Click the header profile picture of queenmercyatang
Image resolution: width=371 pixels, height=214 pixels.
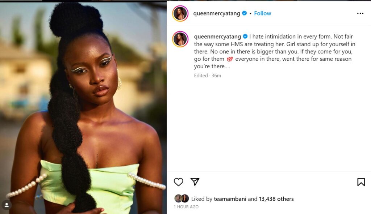tap(180, 13)
